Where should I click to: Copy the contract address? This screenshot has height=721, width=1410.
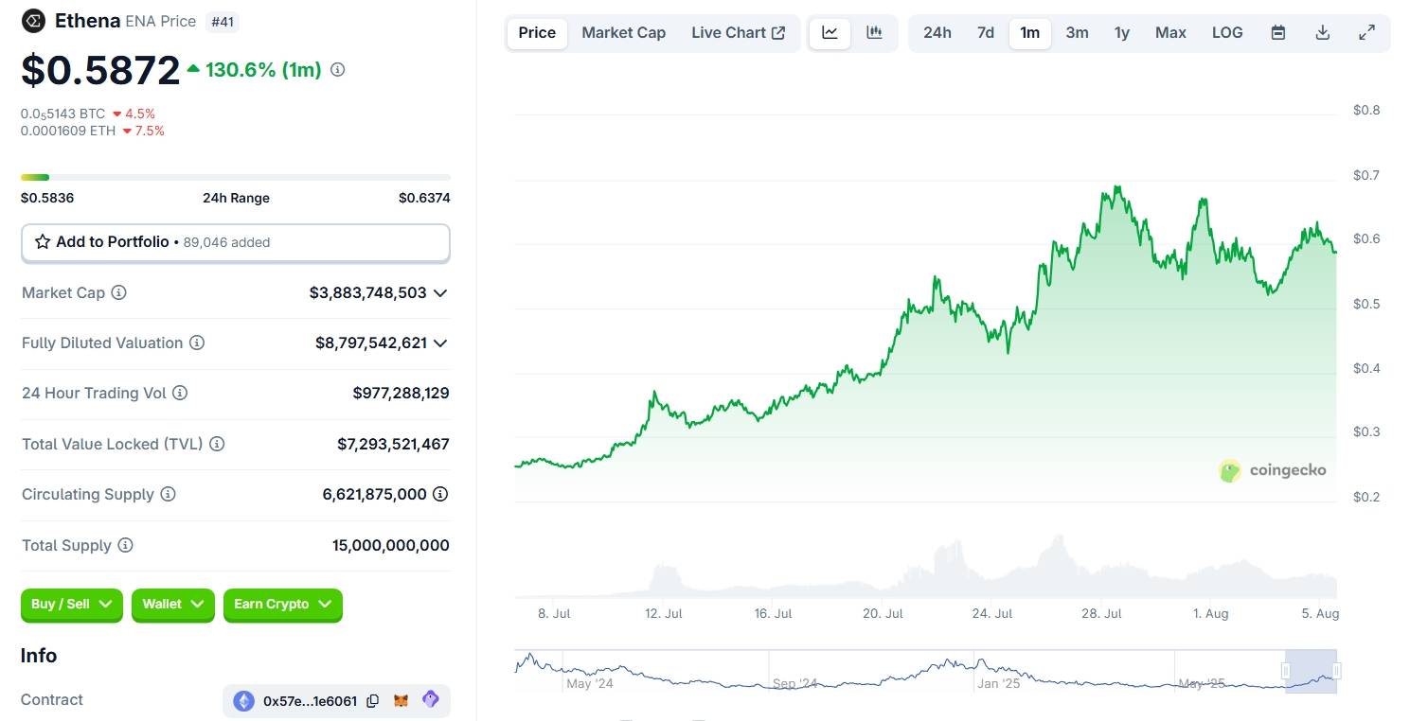(x=373, y=701)
